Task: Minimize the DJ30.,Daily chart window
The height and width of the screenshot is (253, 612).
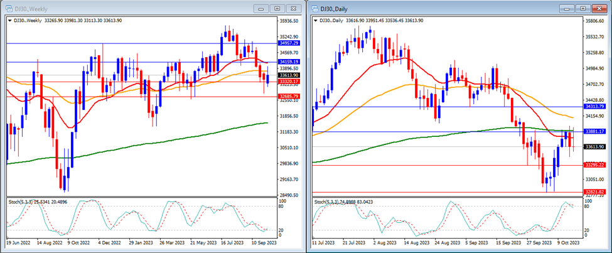Action: pyautogui.click(x=567, y=9)
